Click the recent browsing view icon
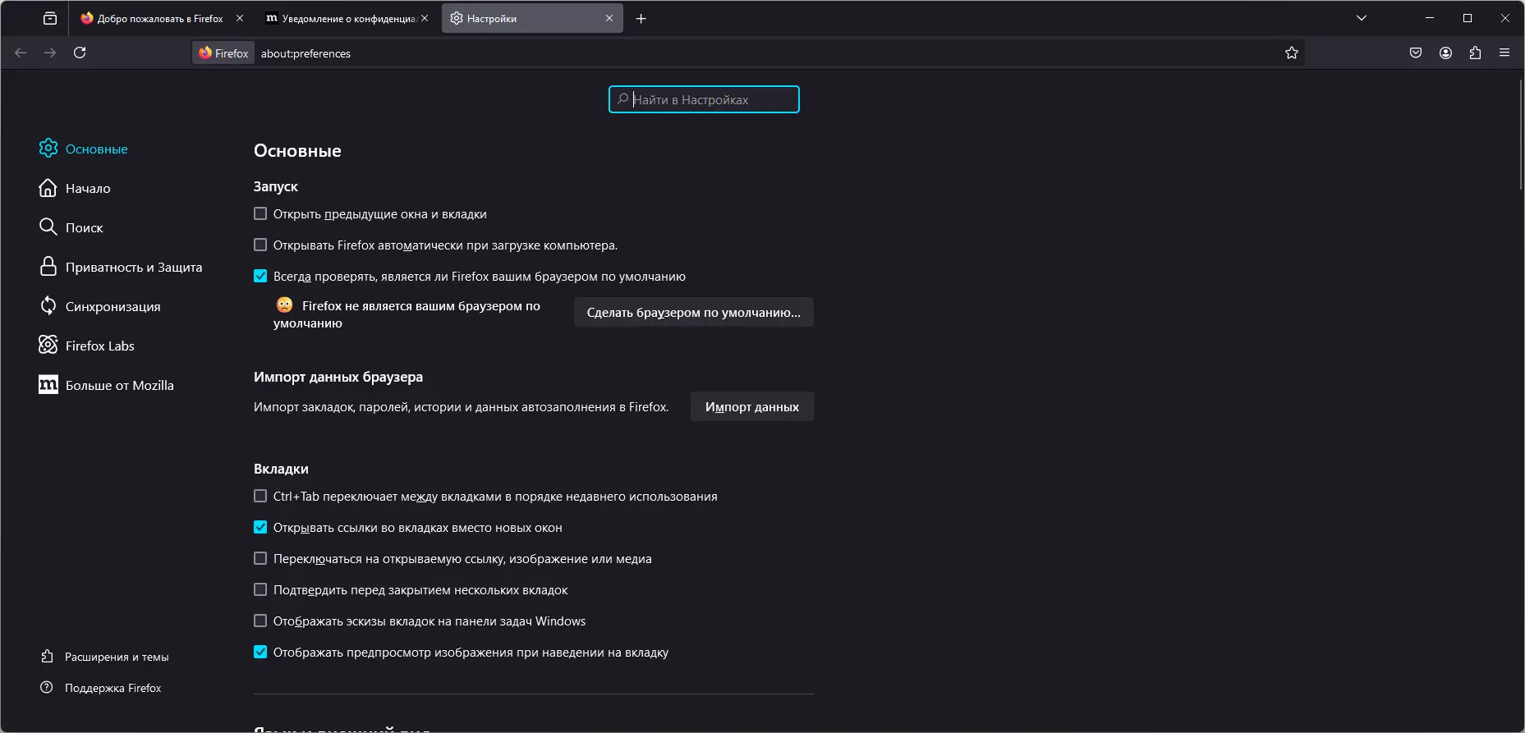This screenshot has height=733, width=1525. [50, 18]
